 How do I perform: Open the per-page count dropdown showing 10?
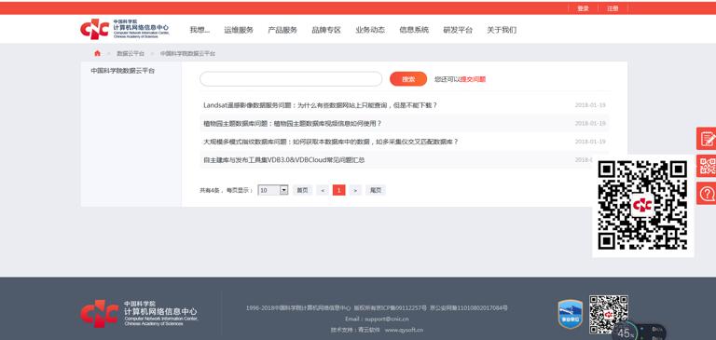pyautogui.click(x=273, y=190)
